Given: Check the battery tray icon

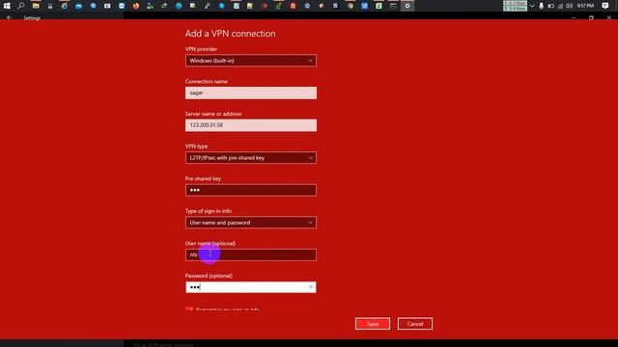Looking at the screenshot, I should (550, 6).
